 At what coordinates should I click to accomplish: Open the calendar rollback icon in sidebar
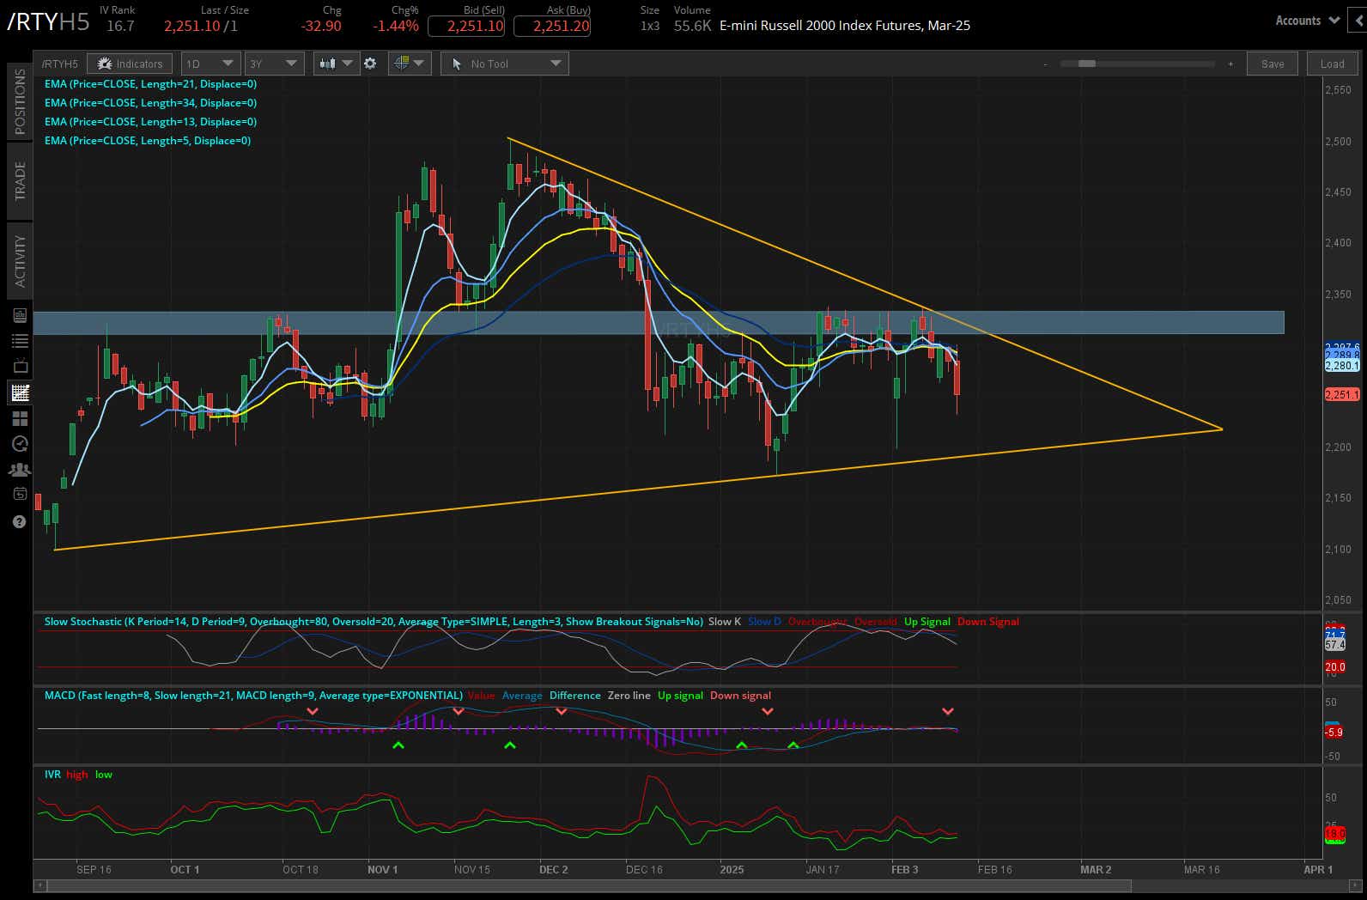click(x=20, y=494)
